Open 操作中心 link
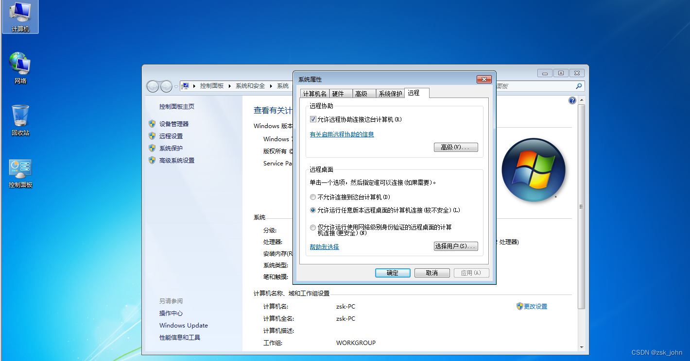 (x=171, y=313)
